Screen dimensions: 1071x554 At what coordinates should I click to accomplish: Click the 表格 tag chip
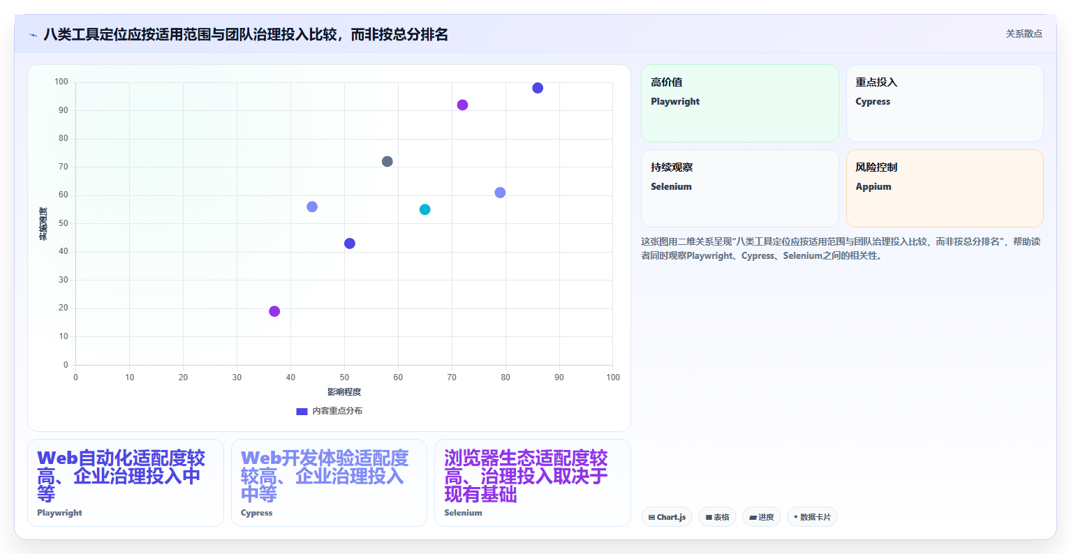(x=717, y=517)
